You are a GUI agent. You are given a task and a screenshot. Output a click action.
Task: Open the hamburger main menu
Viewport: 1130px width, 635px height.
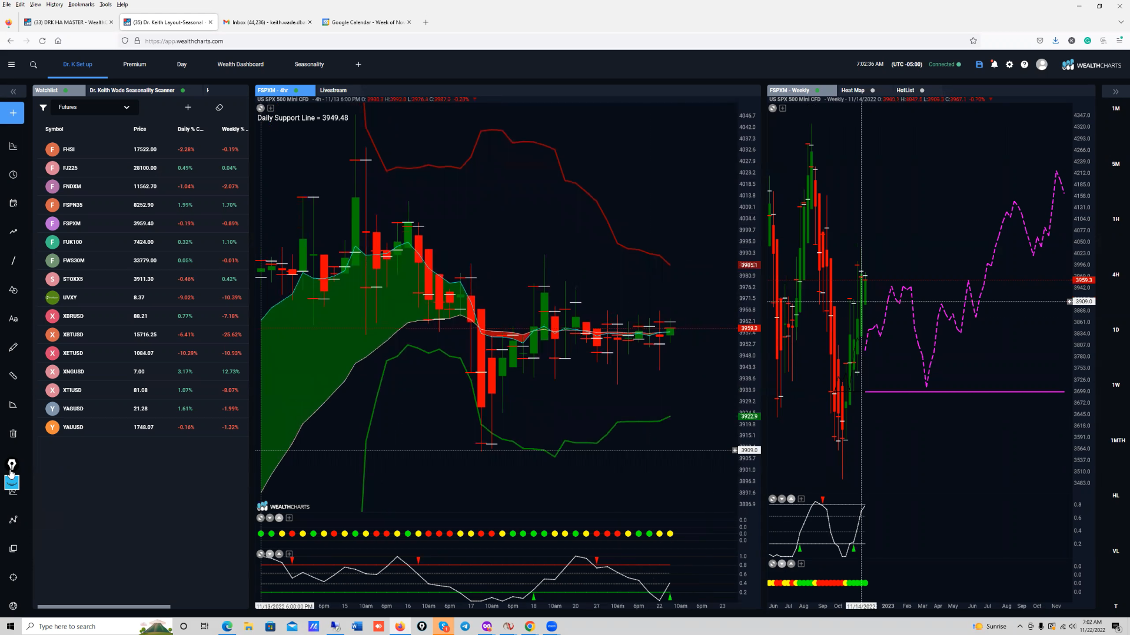pos(11,65)
